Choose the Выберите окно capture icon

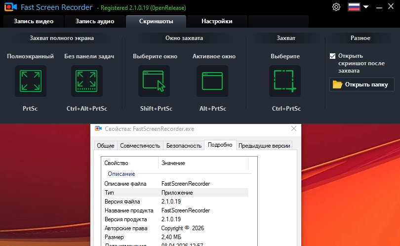[x=154, y=81]
